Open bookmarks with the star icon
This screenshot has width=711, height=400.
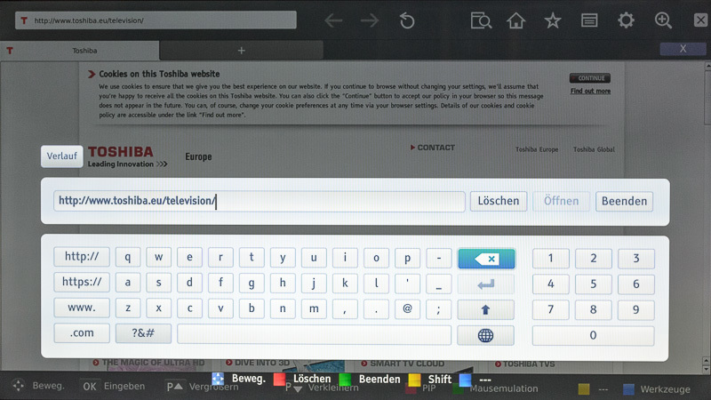pos(553,20)
